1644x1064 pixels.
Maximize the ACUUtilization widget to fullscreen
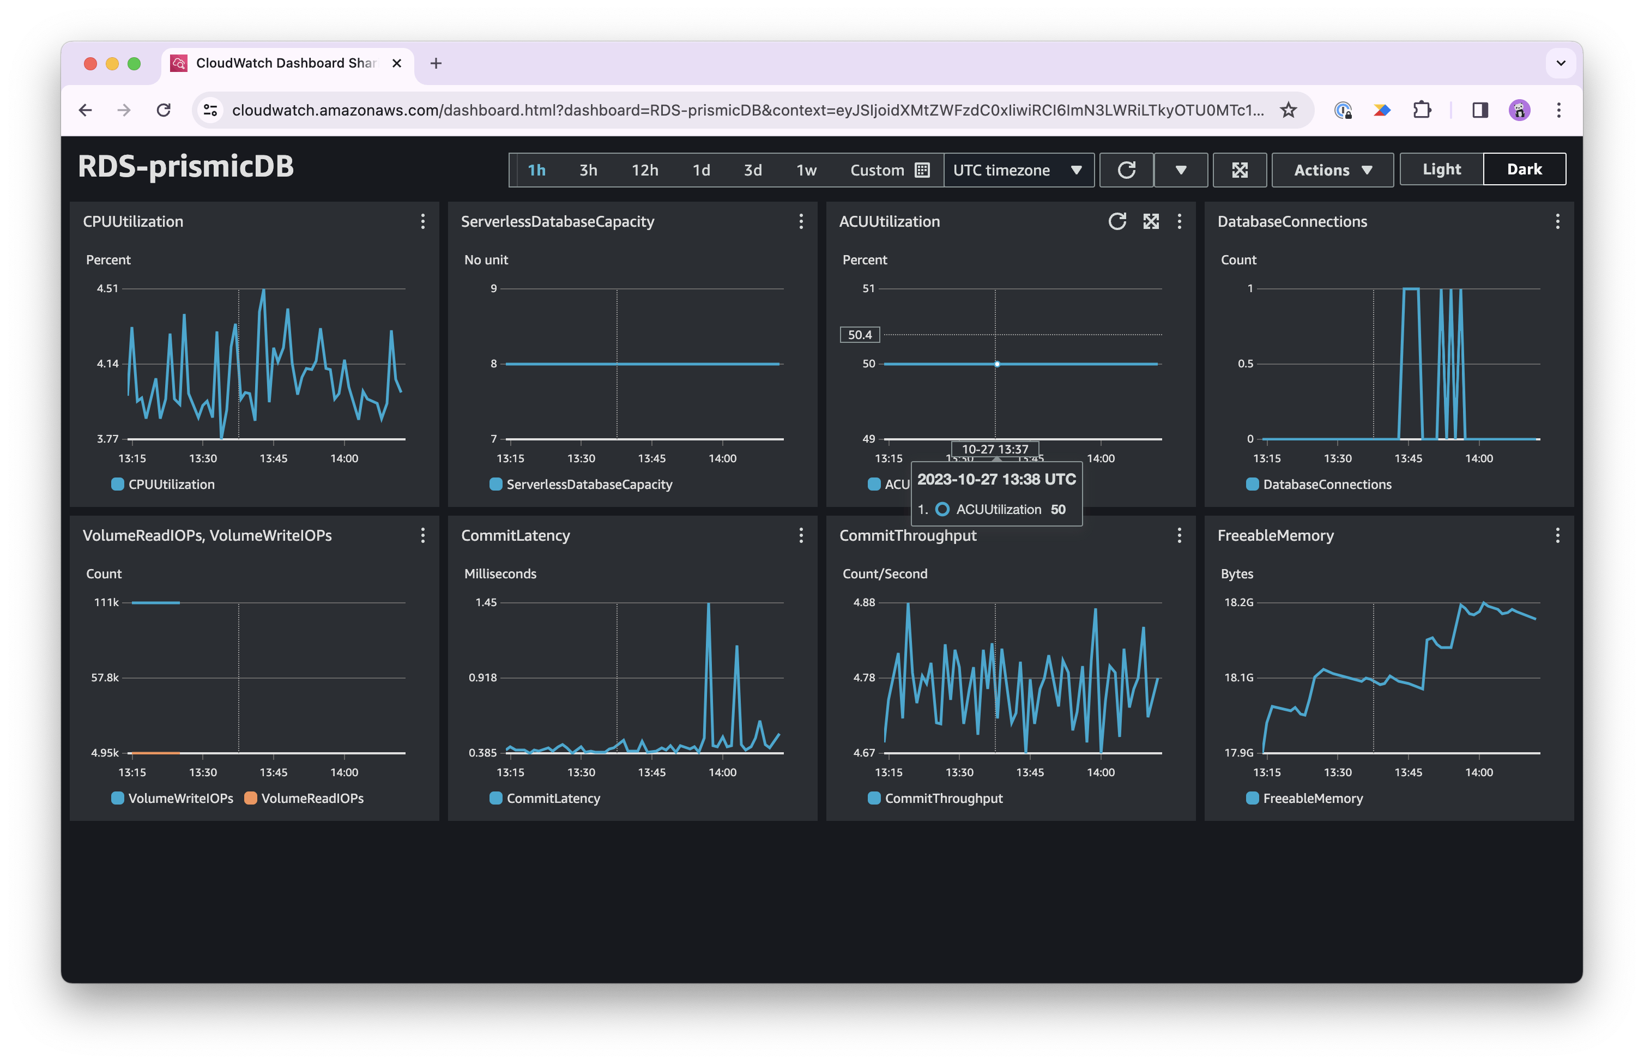coord(1151,221)
